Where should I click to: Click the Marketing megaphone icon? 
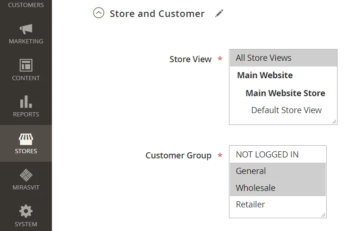click(26, 29)
